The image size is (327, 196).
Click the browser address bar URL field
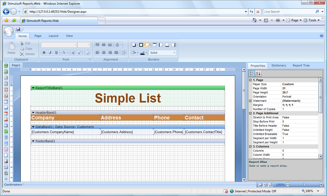coord(135,12)
